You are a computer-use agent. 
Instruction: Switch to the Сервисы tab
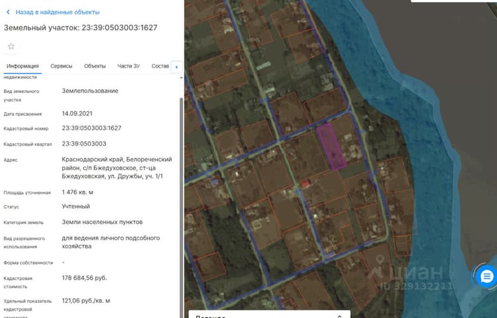pos(61,66)
